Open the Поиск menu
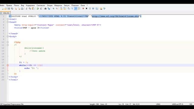 point(16,5)
